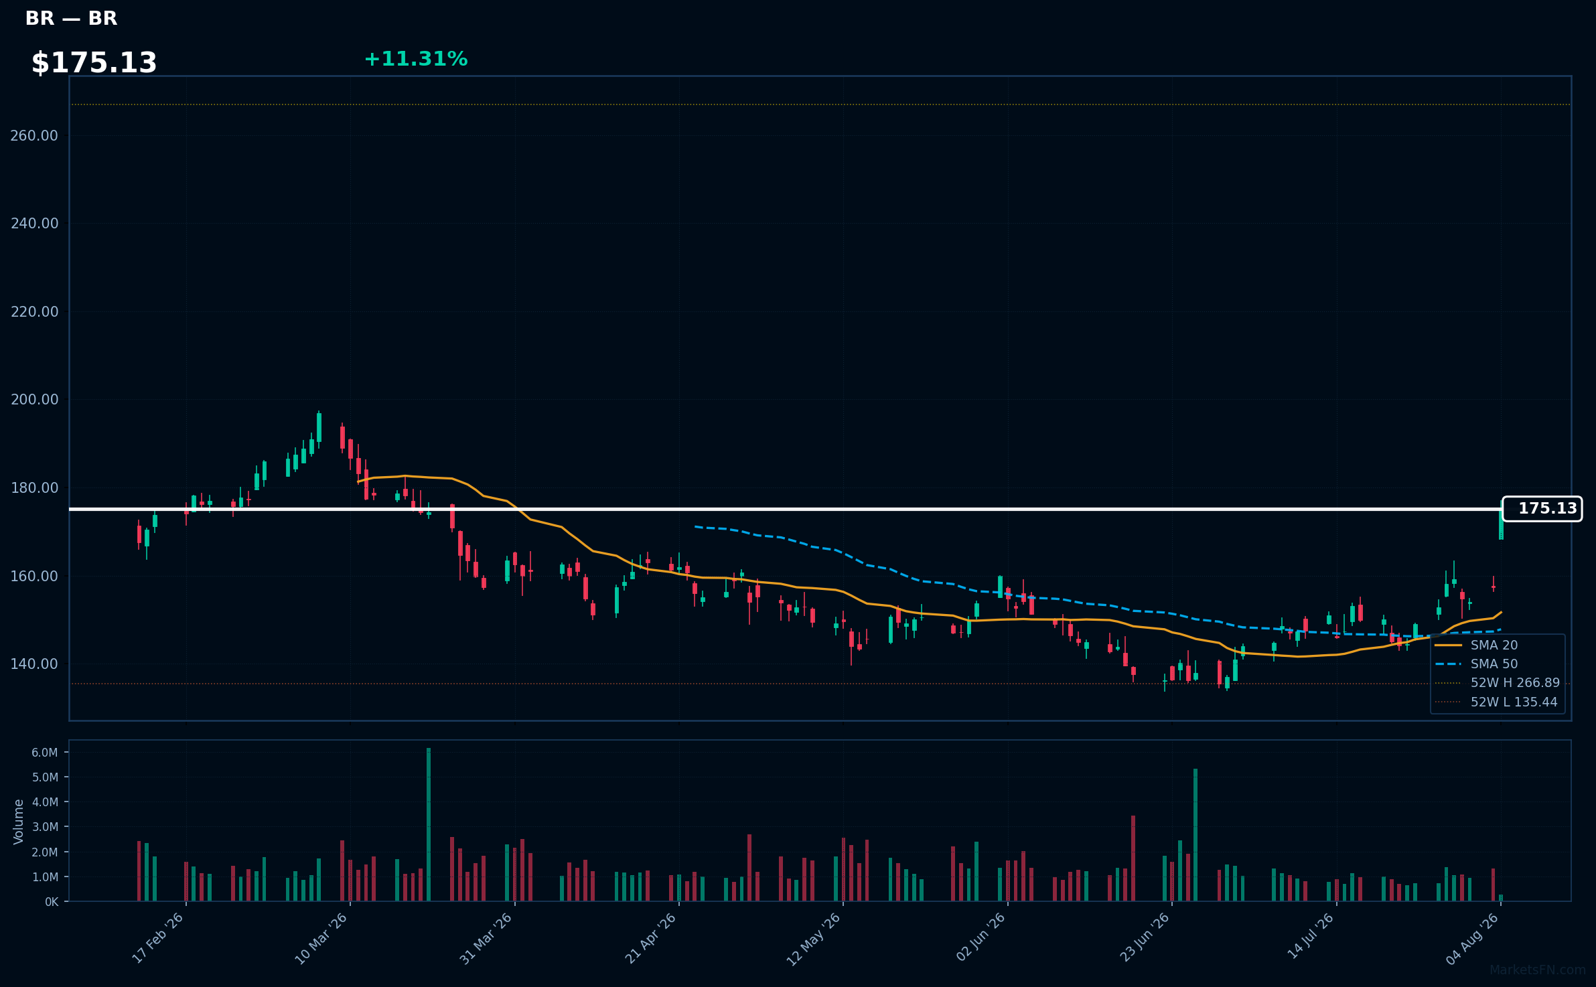Click the Volume axis title

point(19,822)
